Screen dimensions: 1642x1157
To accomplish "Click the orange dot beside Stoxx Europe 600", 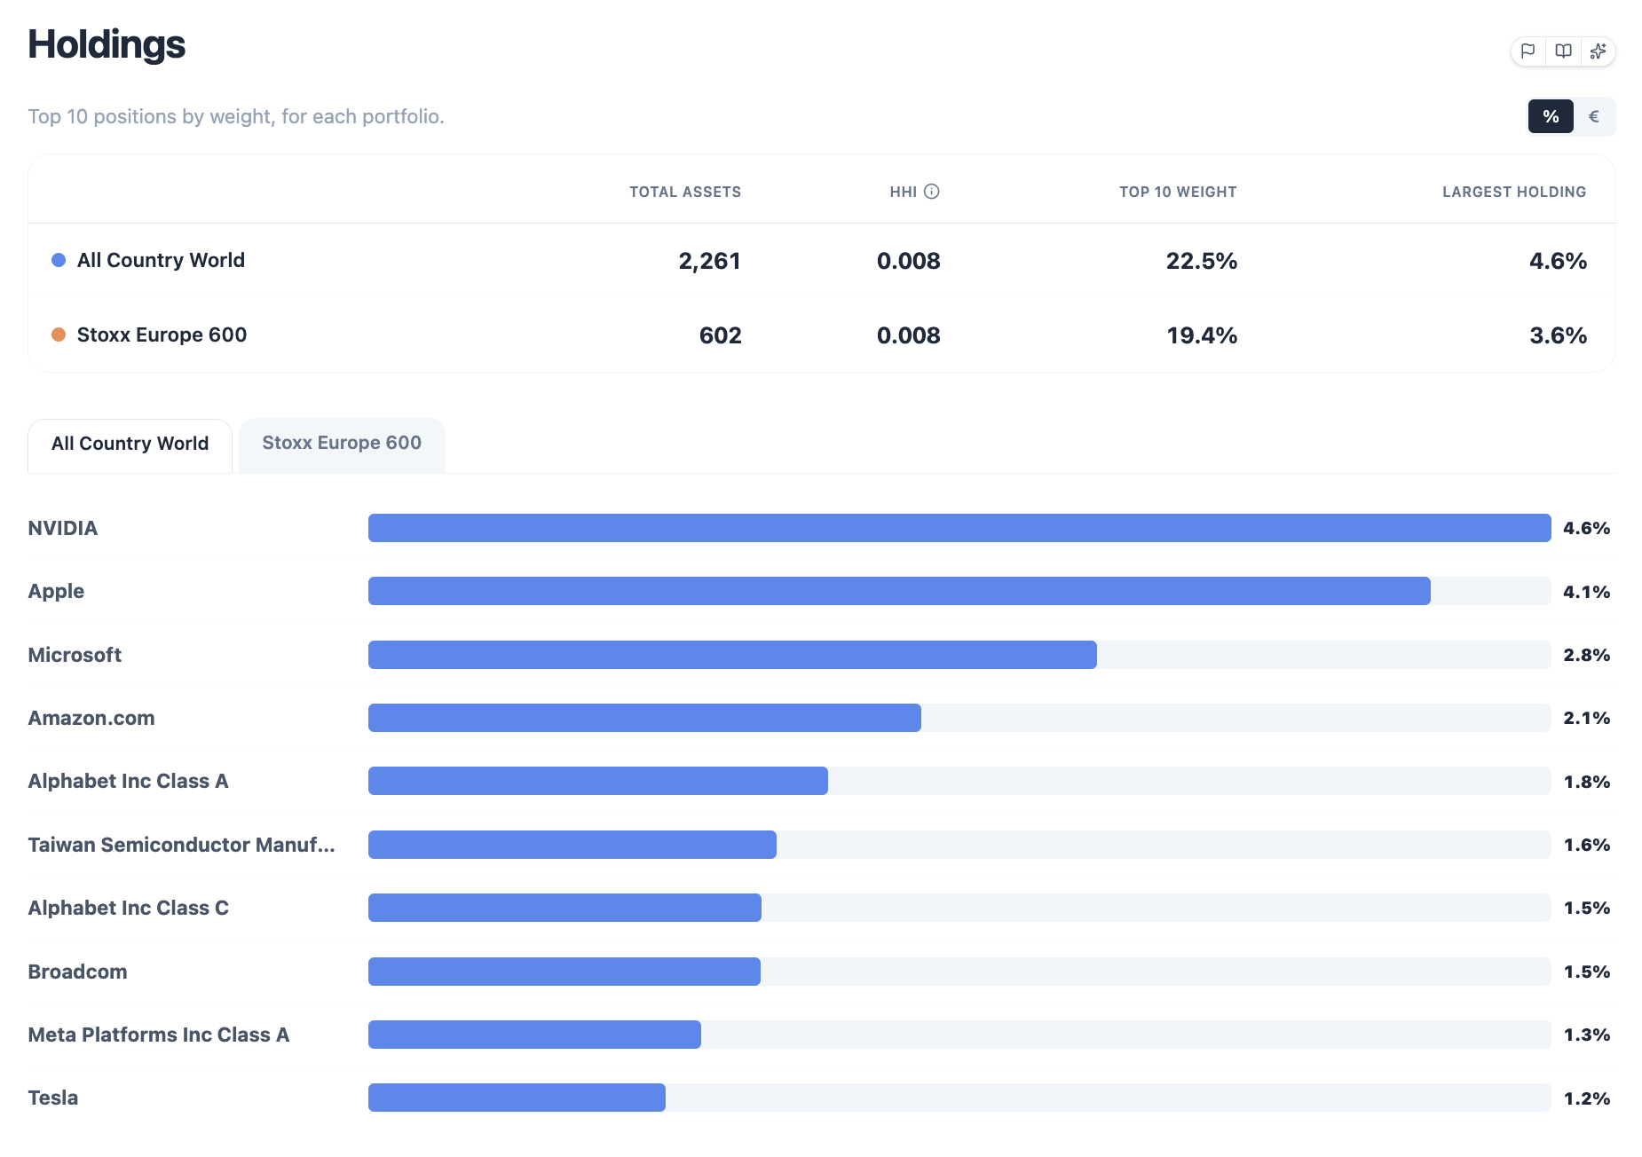I will (x=59, y=335).
